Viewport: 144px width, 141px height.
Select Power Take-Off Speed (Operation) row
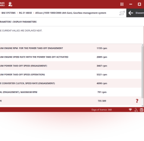(71, 74)
